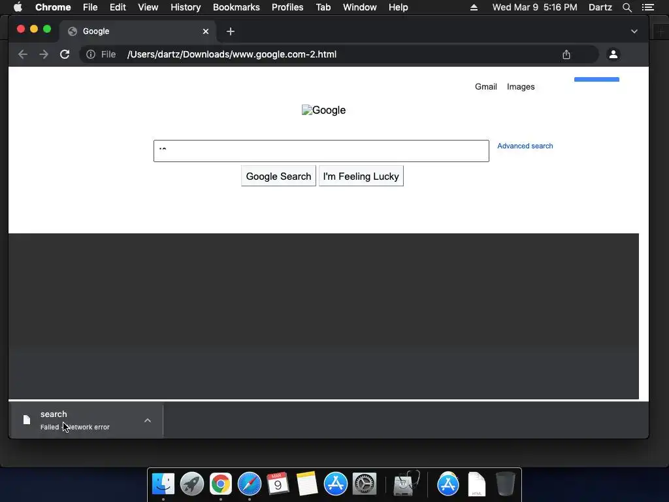Close the Google tab
This screenshot has height=502, width=669.
(x=206, y=31)
